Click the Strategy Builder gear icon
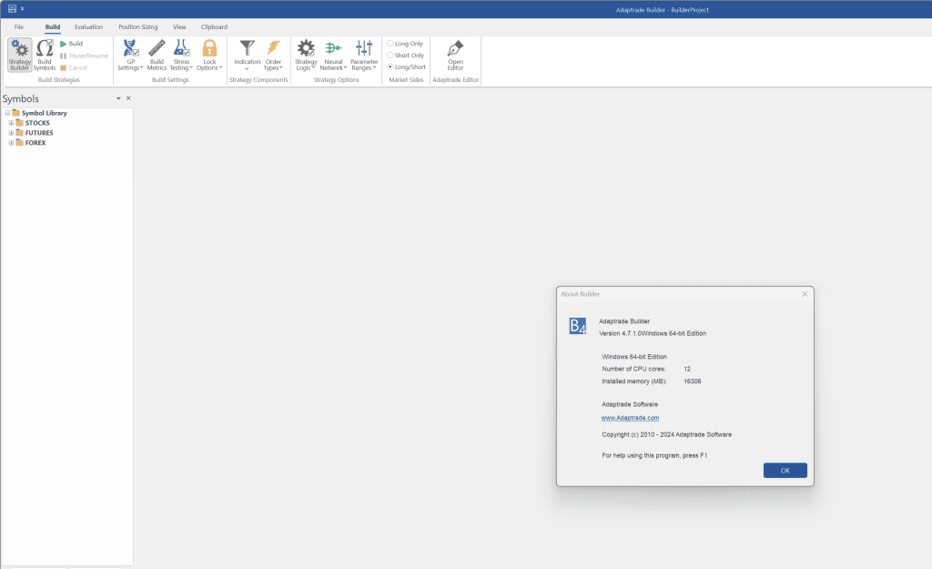 (x=20, y=49)
